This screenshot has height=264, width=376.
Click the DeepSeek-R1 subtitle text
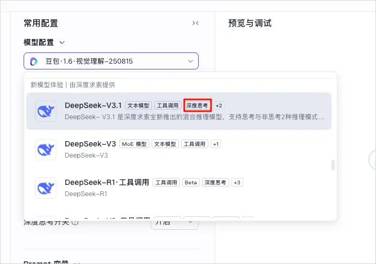click(x=86, y=194)
